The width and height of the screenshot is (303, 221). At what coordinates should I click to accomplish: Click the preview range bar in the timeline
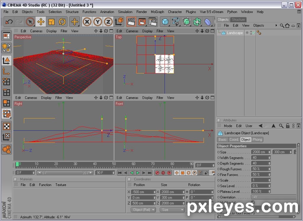[65, 173]
